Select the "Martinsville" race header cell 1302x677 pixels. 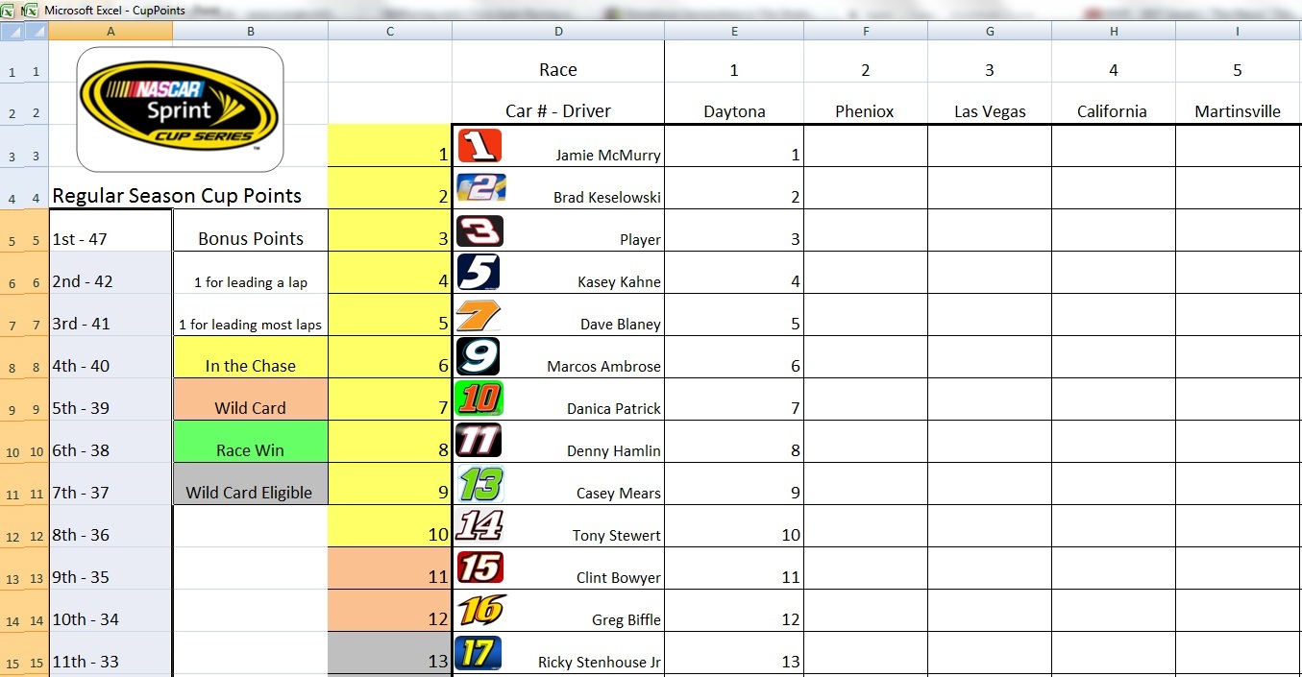click(x=1238, y=104)
